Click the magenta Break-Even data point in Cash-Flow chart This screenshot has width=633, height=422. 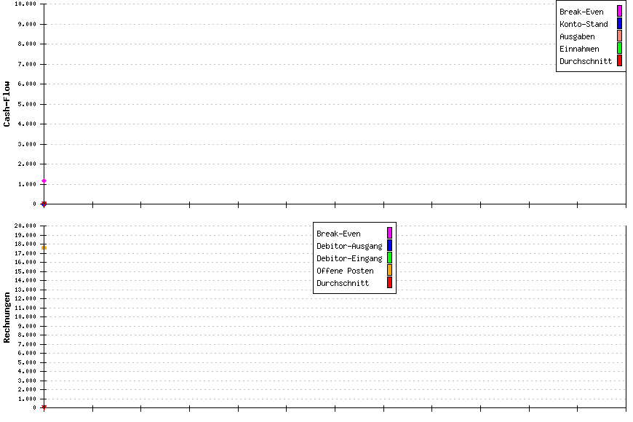(44, 180)
